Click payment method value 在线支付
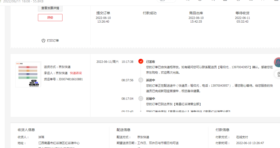The height and width of the screenshot is (148, 280). [242, 137]
